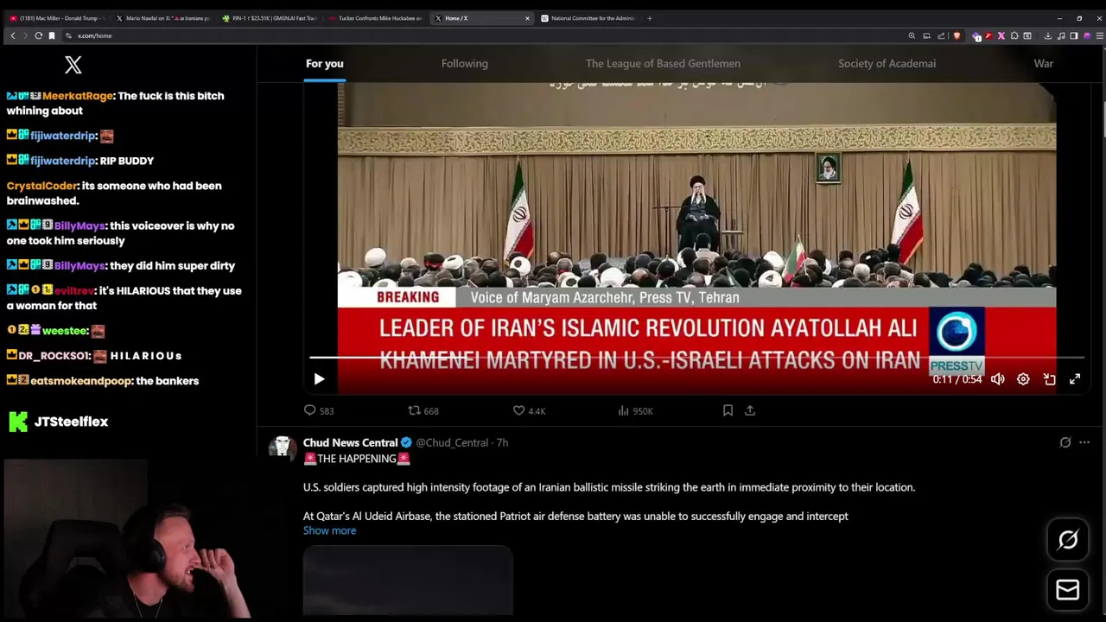Share the Khamenei video post

[750, 411]
